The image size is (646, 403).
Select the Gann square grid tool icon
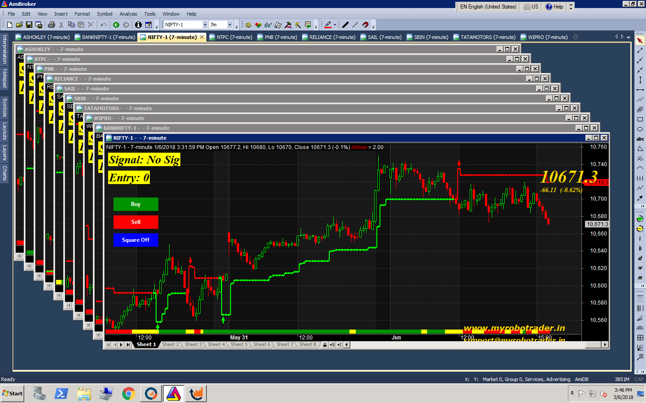click(640, 338)
